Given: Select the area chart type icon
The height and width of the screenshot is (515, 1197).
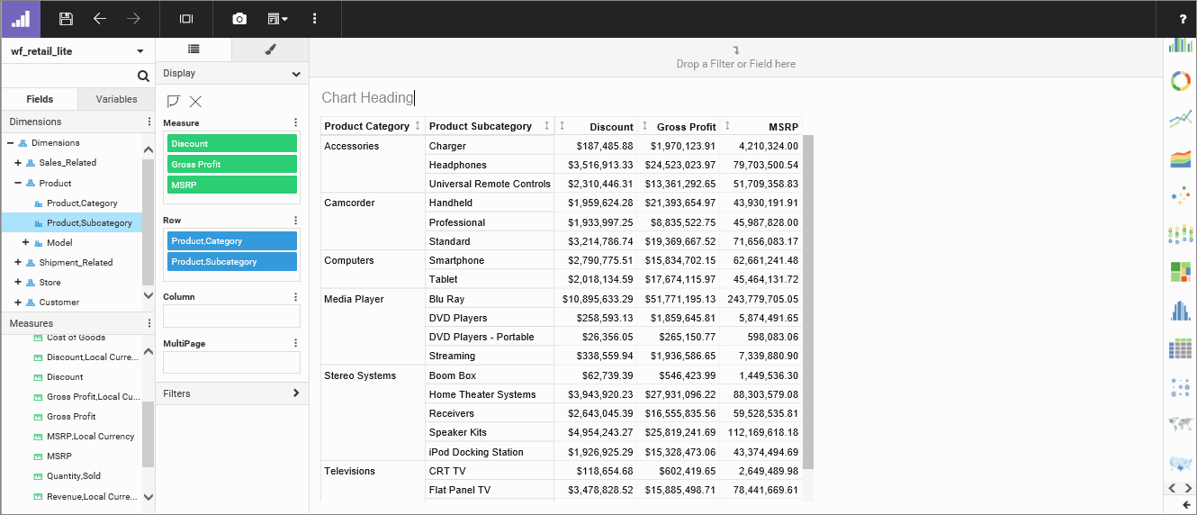Looking at the screenshot, I should (x=1180, y=158).
